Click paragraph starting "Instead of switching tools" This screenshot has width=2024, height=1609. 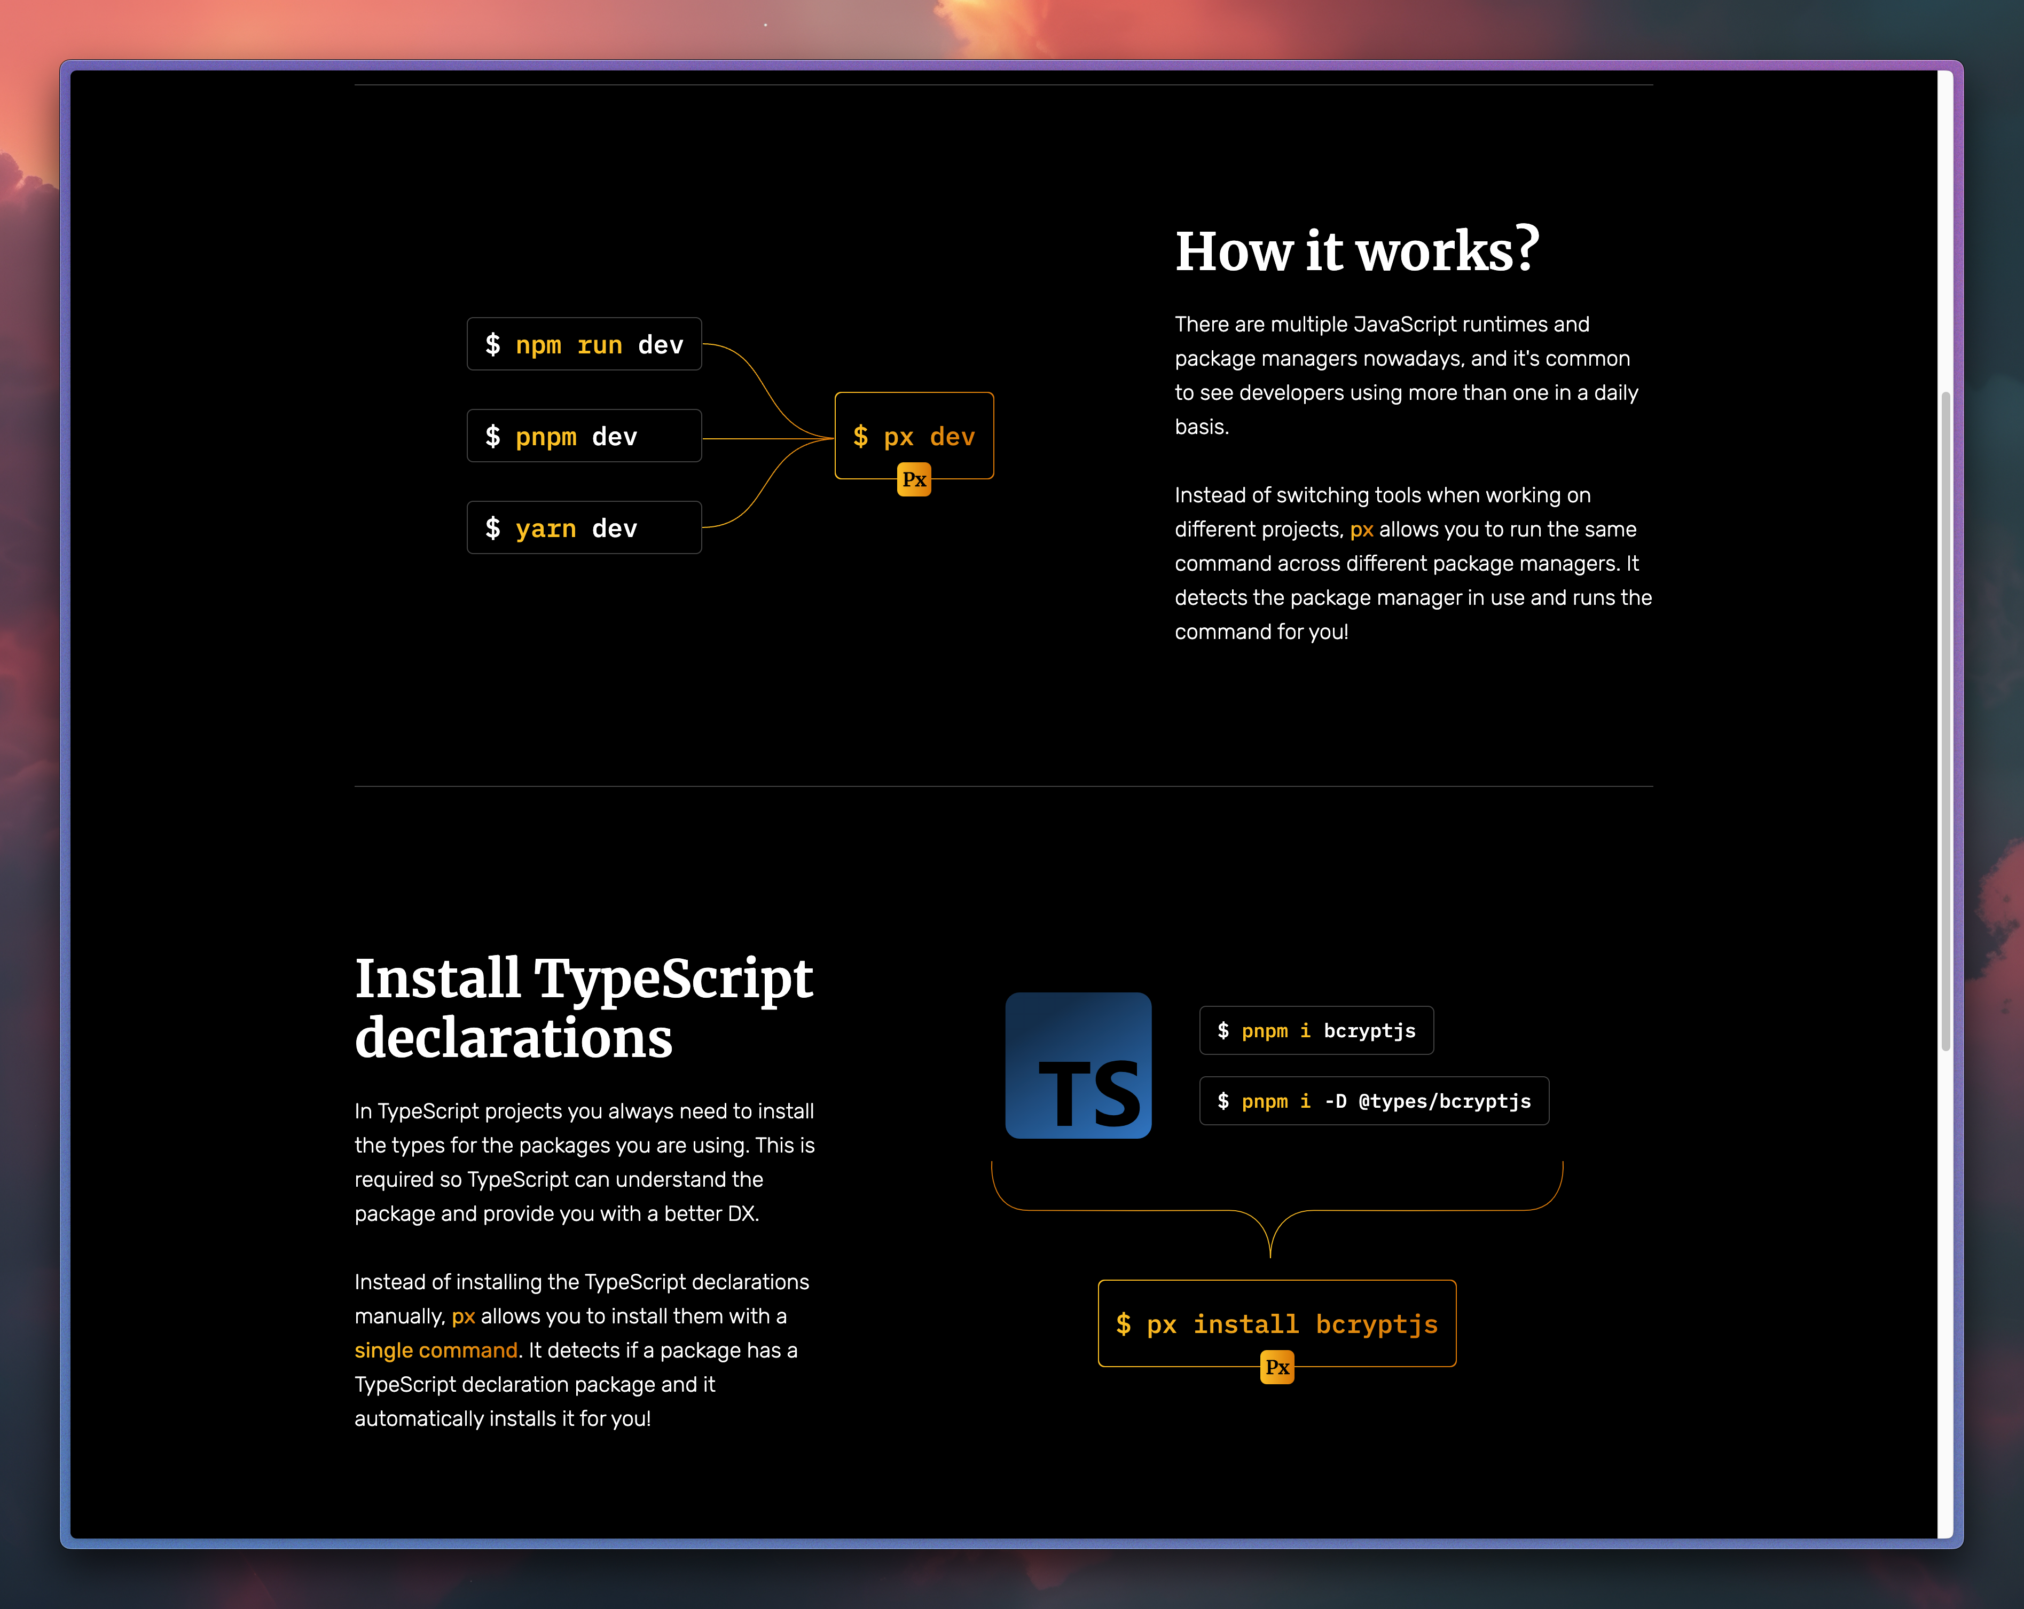click(1413, 563)
